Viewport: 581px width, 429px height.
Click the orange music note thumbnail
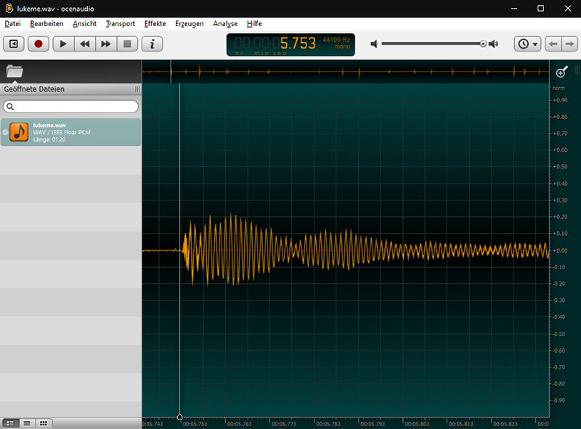point(19,132)
